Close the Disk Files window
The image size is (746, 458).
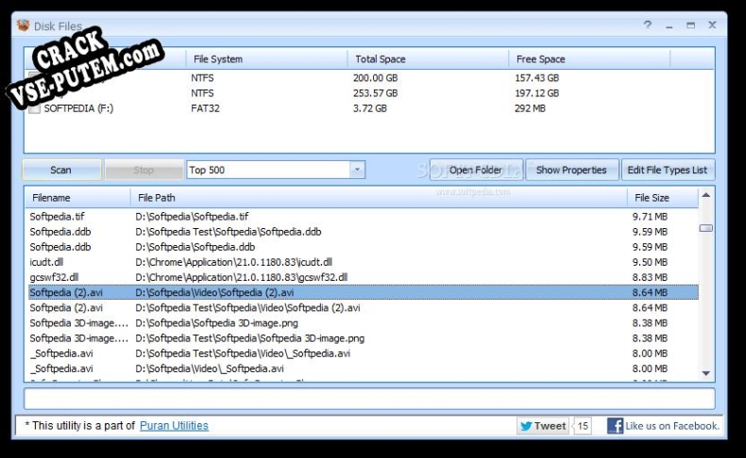[712, 25]
